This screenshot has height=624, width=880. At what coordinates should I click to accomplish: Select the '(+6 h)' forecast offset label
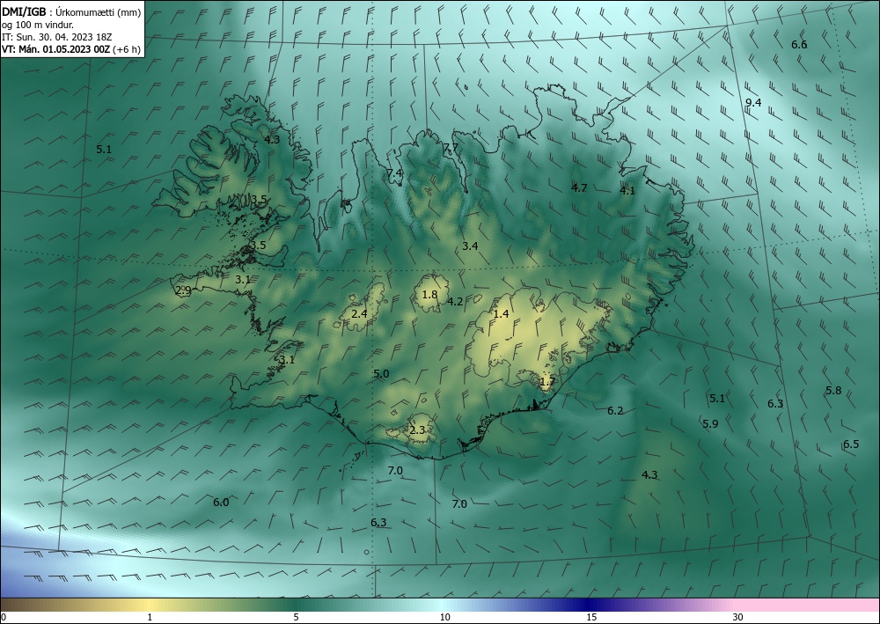(x=126, y=49)
